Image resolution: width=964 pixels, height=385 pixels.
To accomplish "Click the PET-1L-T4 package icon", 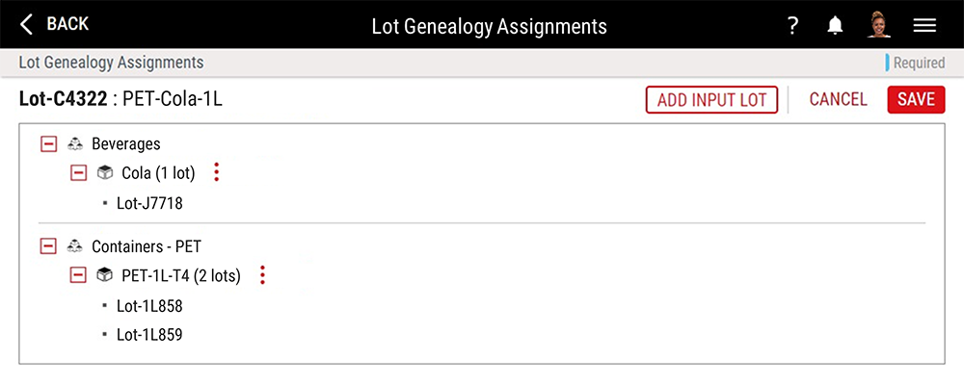I will (105, 275).
